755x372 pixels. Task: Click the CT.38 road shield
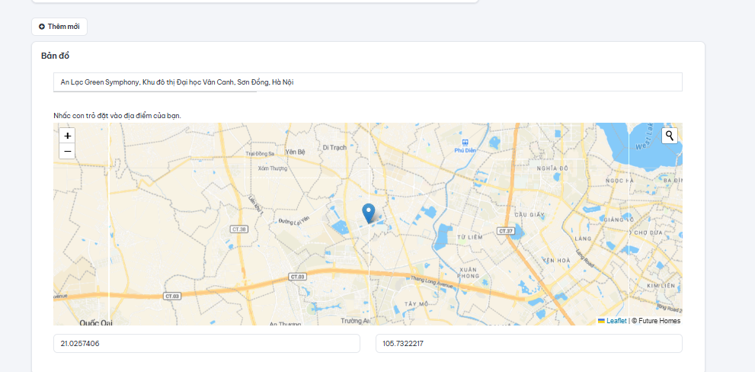click(238, 229)
